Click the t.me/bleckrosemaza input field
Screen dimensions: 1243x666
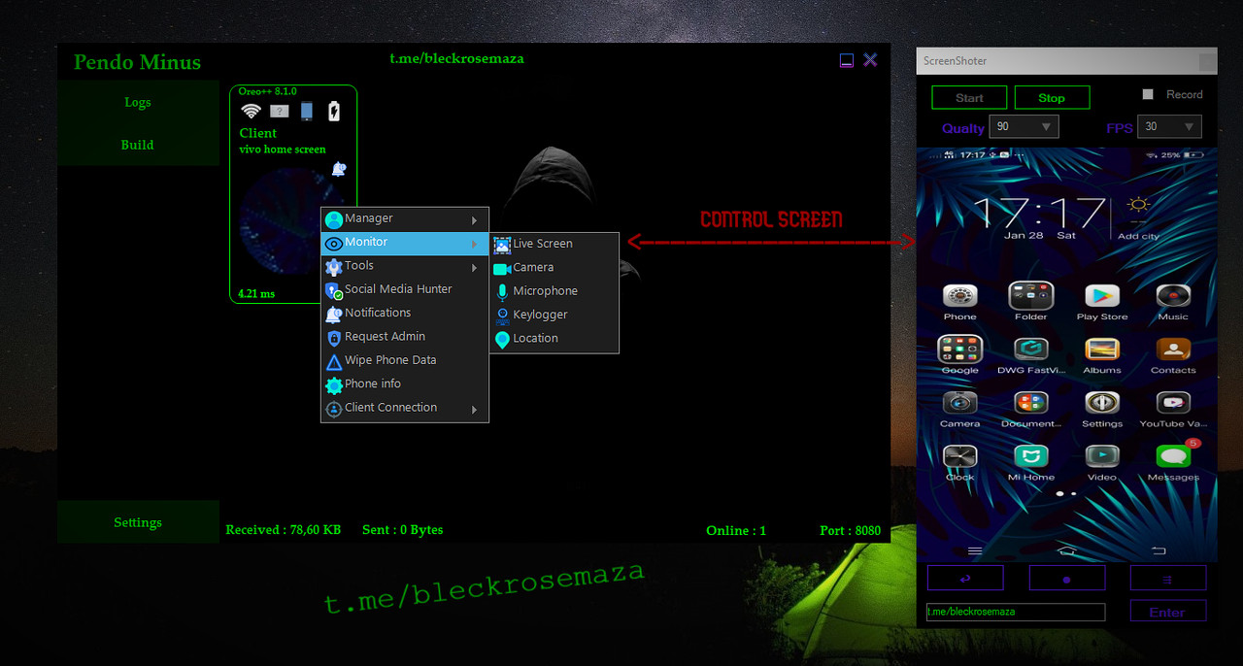[1015, 612]
